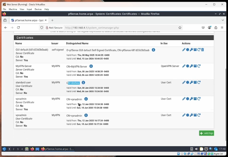This screenshot has height=157, width=228.
Task: Show info for the CN=MyVPN-Server distinguished name
Action: point(91,66)
